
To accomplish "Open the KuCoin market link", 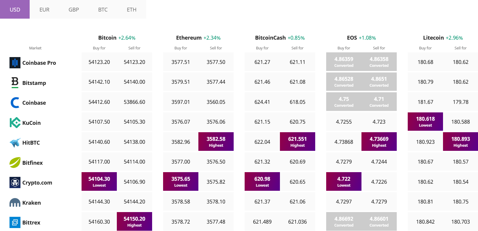I will pos(31,123).
